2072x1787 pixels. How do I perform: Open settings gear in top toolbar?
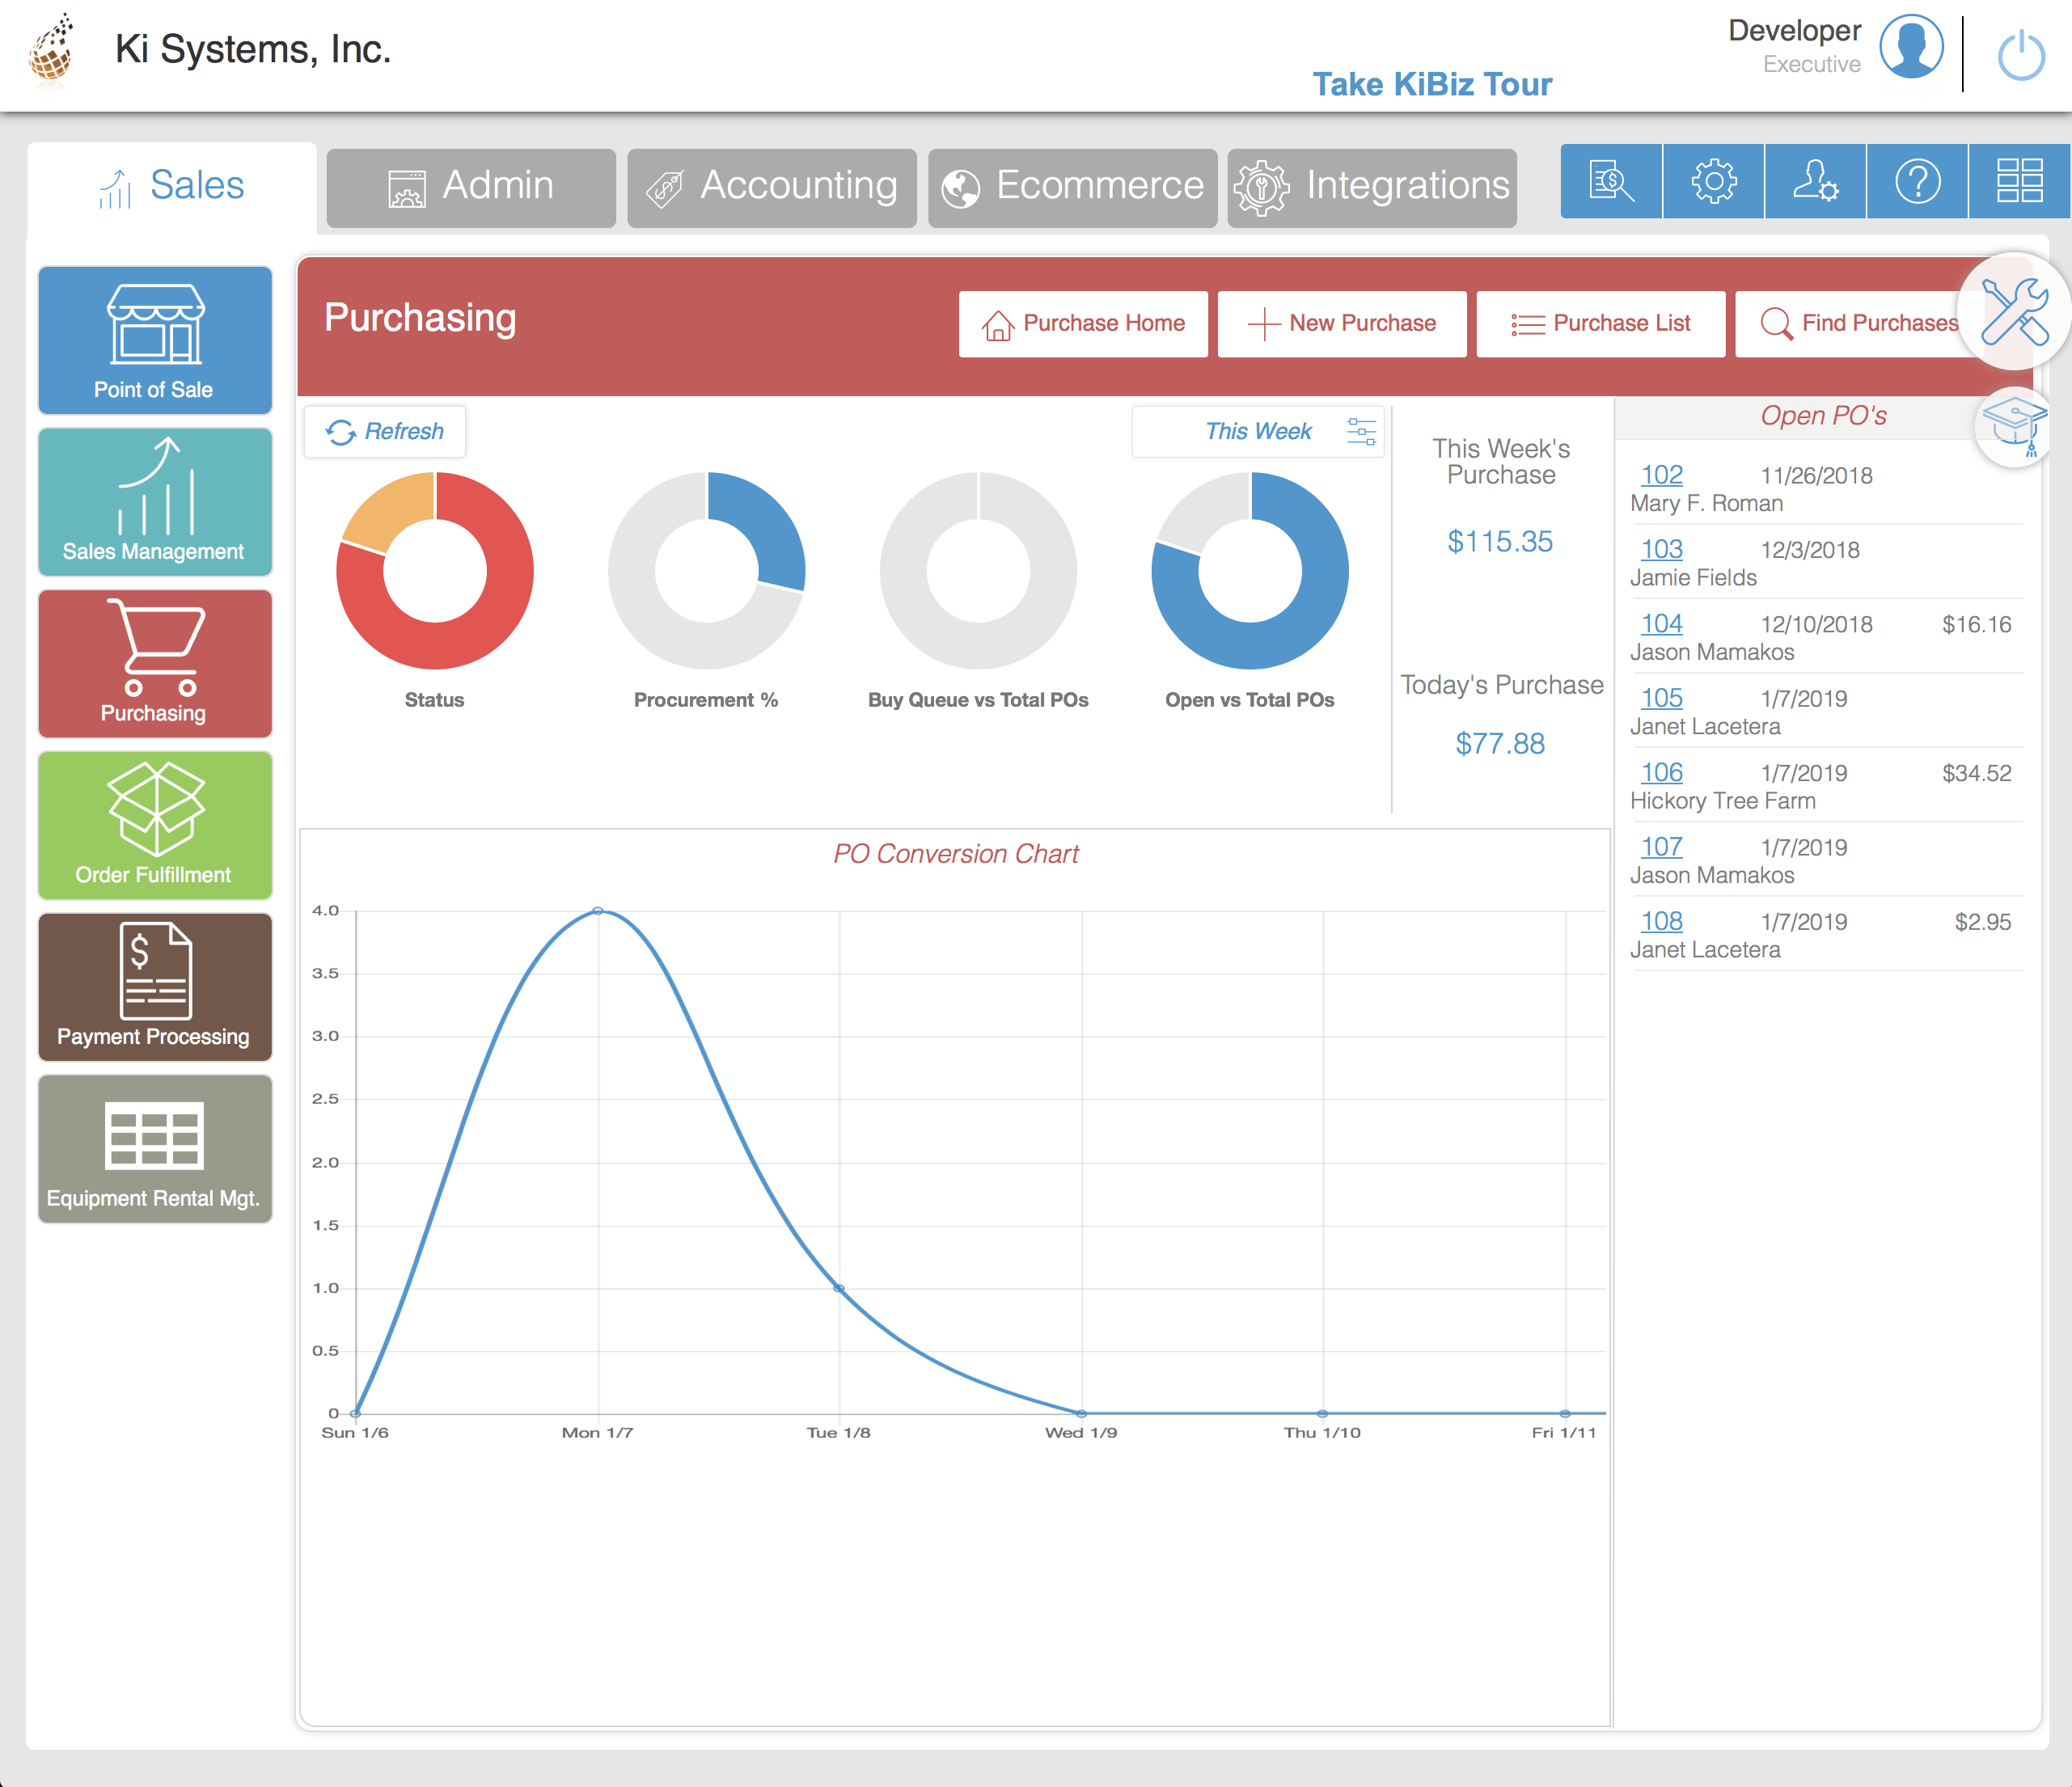pyautogui.click(x=1714, y=181)
